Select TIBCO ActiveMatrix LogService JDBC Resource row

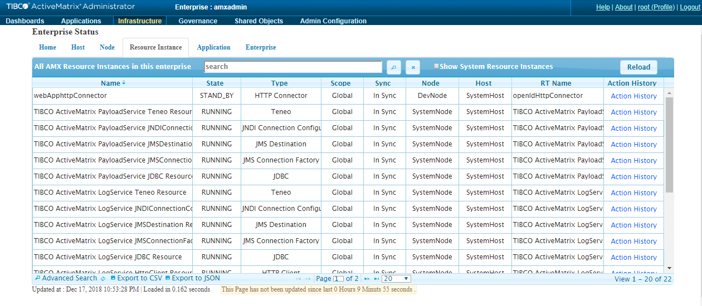[348, 257]
